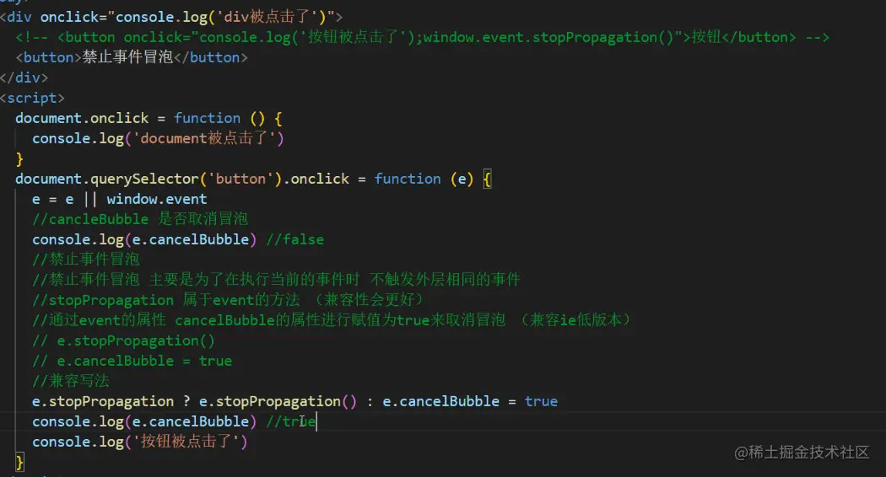Click the 'document.onclick = function () {' line
This screenshot has width=886, height=477.
(149, 118)
